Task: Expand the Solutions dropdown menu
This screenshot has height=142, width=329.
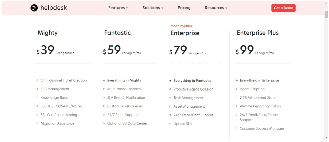Action: [153, 8]
